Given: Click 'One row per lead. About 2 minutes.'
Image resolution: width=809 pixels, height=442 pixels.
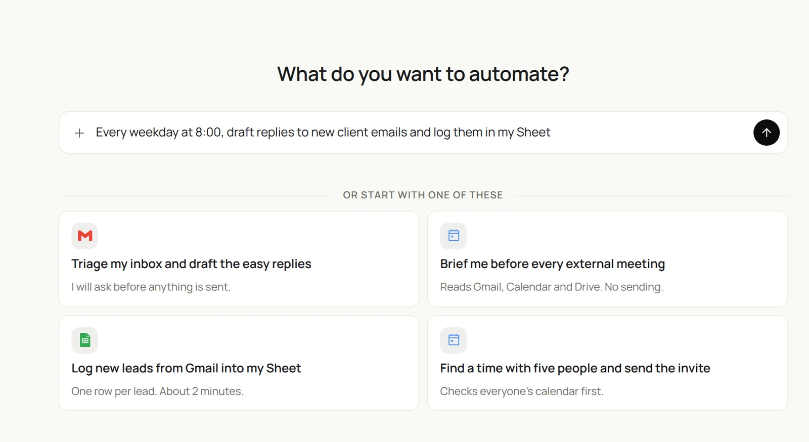Looking at the screenshot, I should 157,391.
